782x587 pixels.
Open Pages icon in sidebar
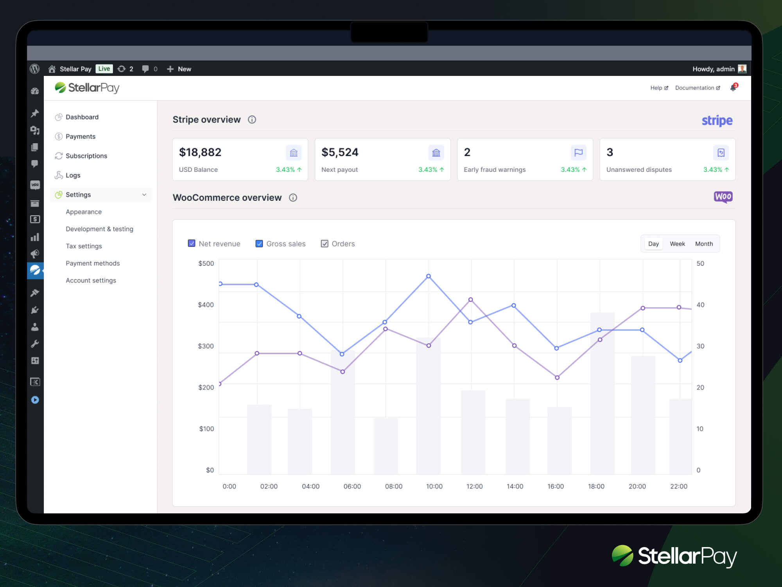point(35,147)
